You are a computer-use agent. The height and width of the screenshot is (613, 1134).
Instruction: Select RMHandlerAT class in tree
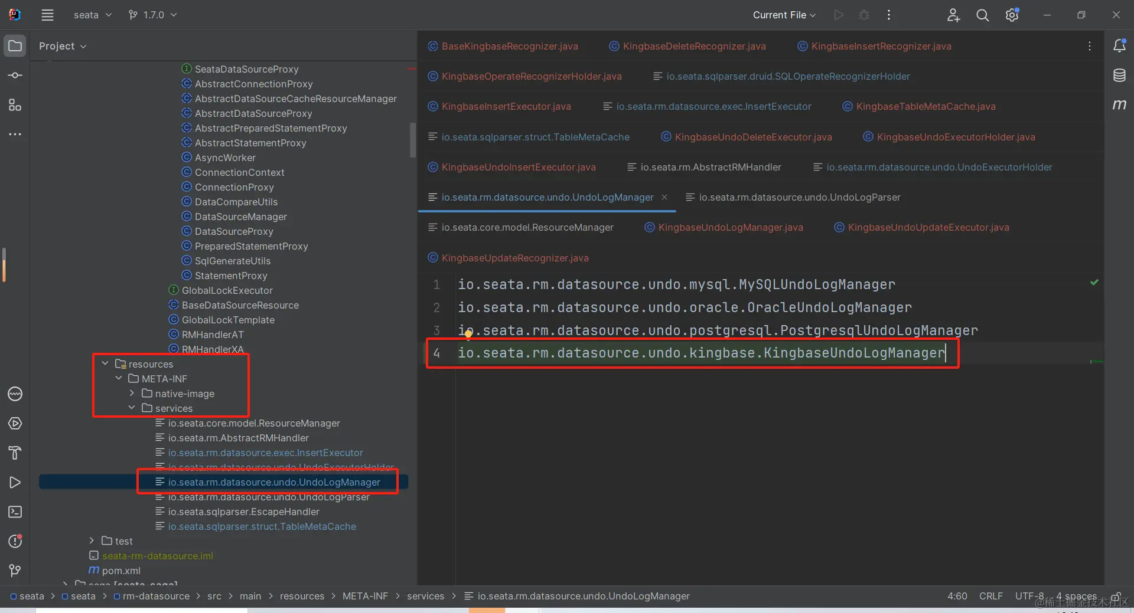coord(213,335)
